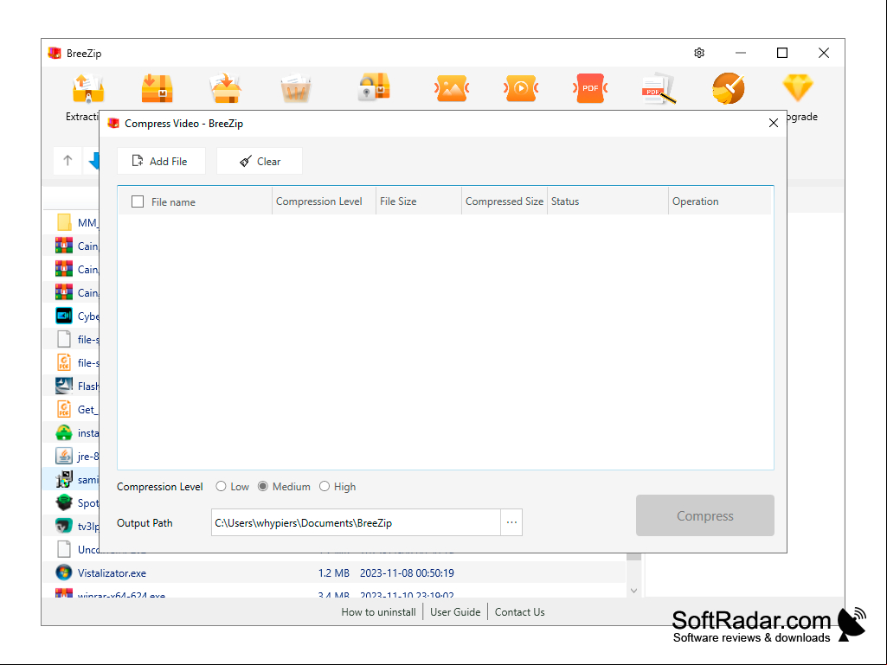The width and height of the screenshot is (887, 665).
Task: Select the sami… file icon in the list
Action: [64, 479]
